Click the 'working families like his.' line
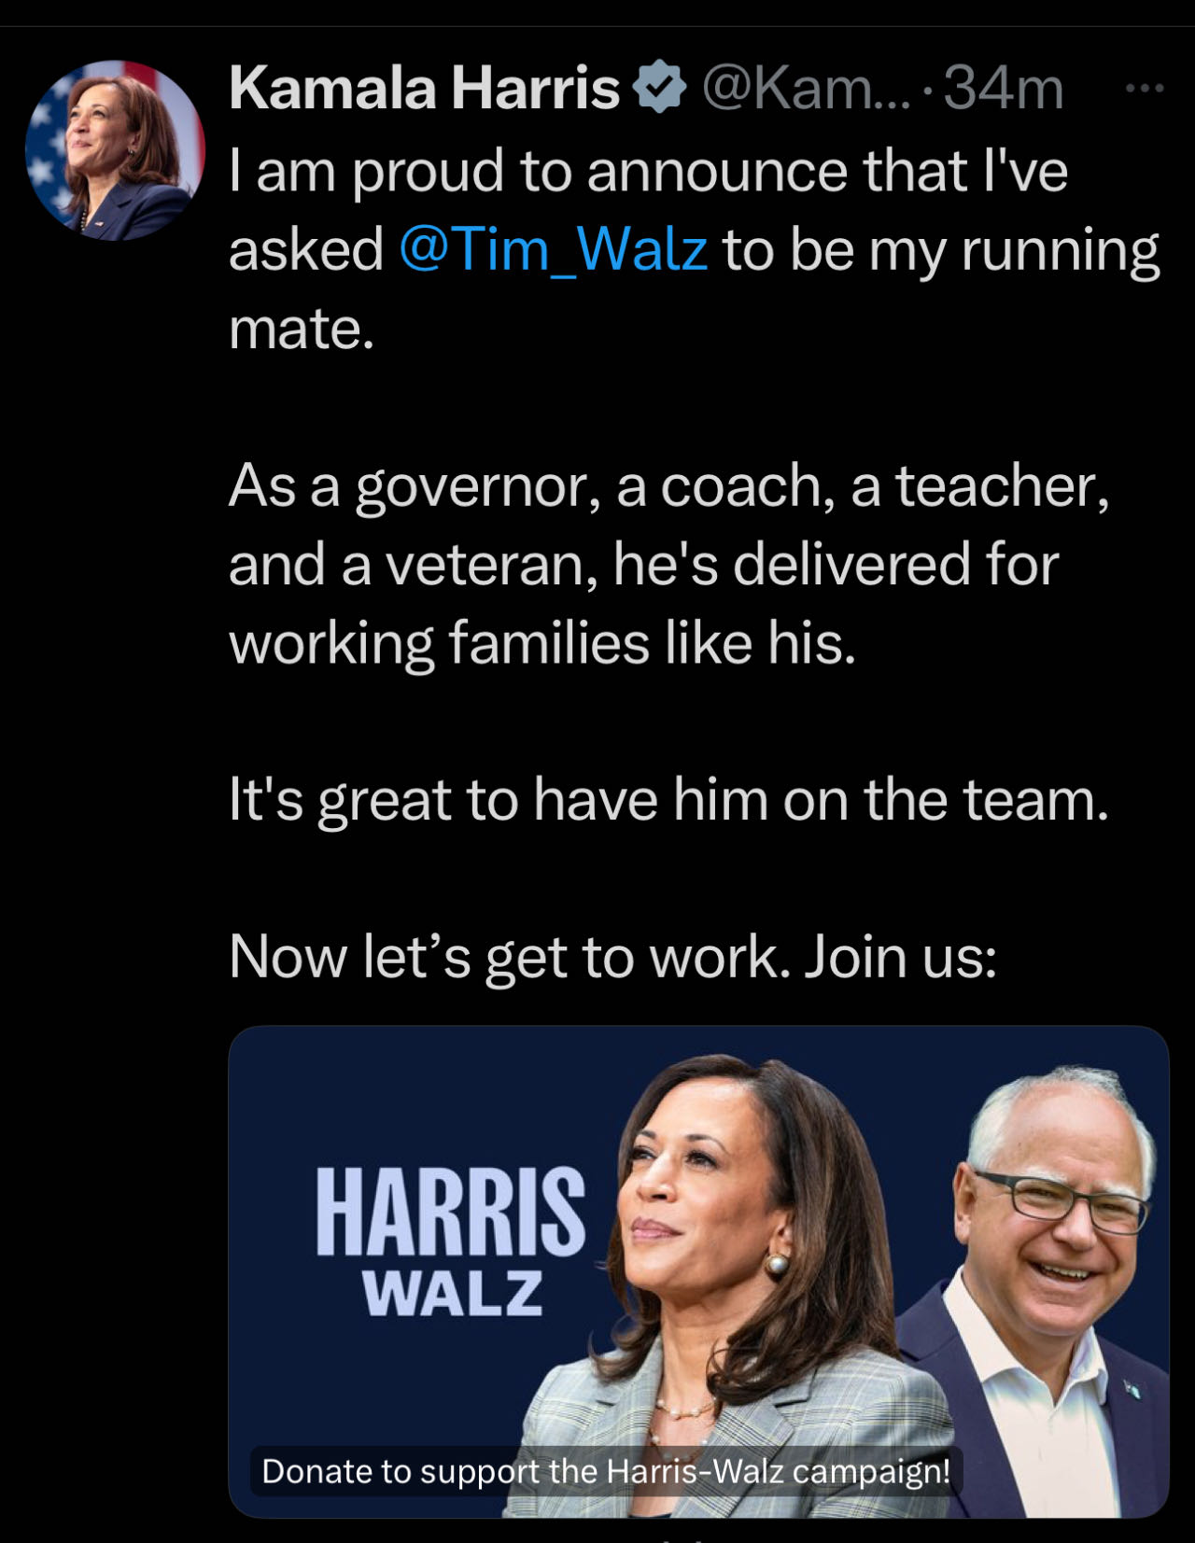The height and width of the screenshot is (1543, 1195). (x=542, y=644)
